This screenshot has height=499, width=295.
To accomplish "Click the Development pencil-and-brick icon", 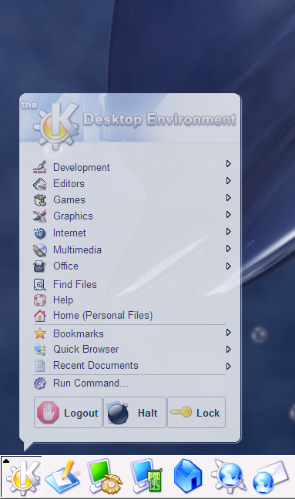I will (x=40, y=167).
